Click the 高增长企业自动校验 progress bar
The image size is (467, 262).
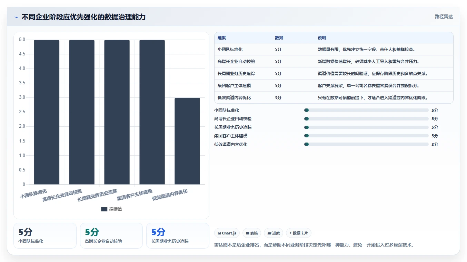click(x=366, y=119)
